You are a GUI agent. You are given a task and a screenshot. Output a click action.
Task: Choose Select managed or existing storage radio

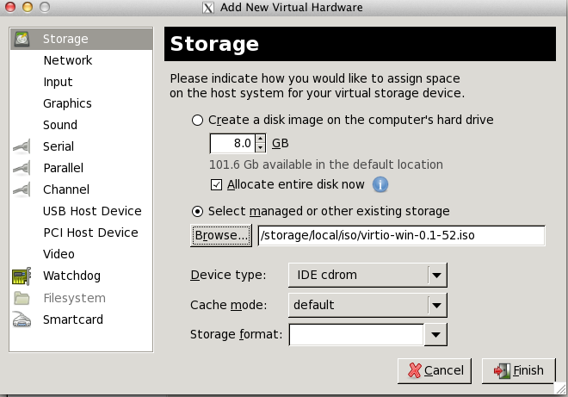click(x=197, y=211)
